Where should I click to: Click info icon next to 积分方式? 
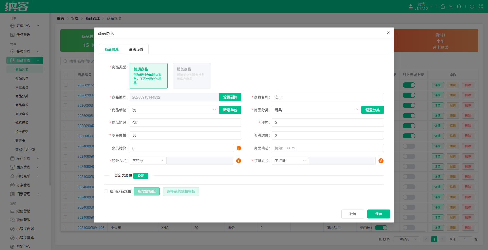pos(239,161)
